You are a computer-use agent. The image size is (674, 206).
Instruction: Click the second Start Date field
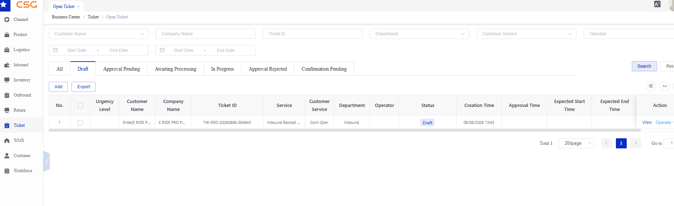click(183, 50)
